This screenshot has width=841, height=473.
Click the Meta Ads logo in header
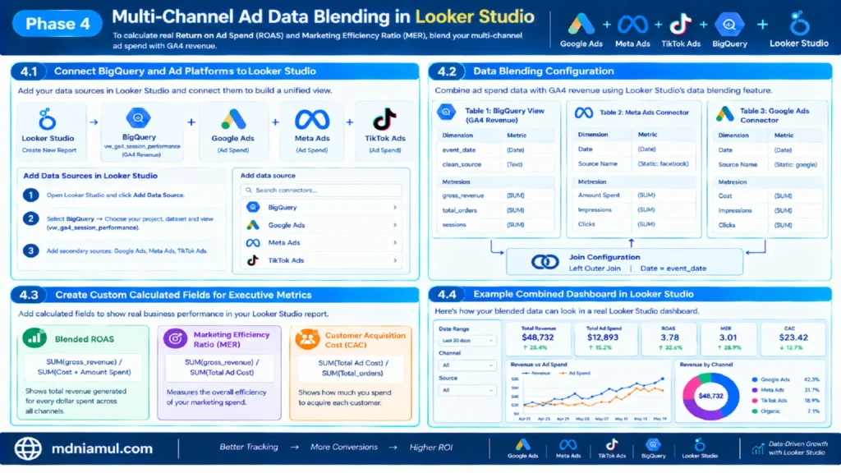click(632, 24)
